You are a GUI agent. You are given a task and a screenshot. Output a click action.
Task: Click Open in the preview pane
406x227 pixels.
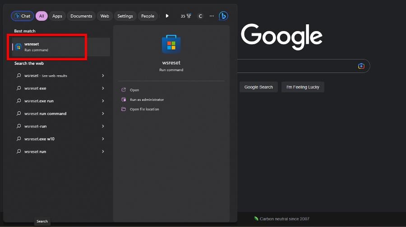click(134, 90)
